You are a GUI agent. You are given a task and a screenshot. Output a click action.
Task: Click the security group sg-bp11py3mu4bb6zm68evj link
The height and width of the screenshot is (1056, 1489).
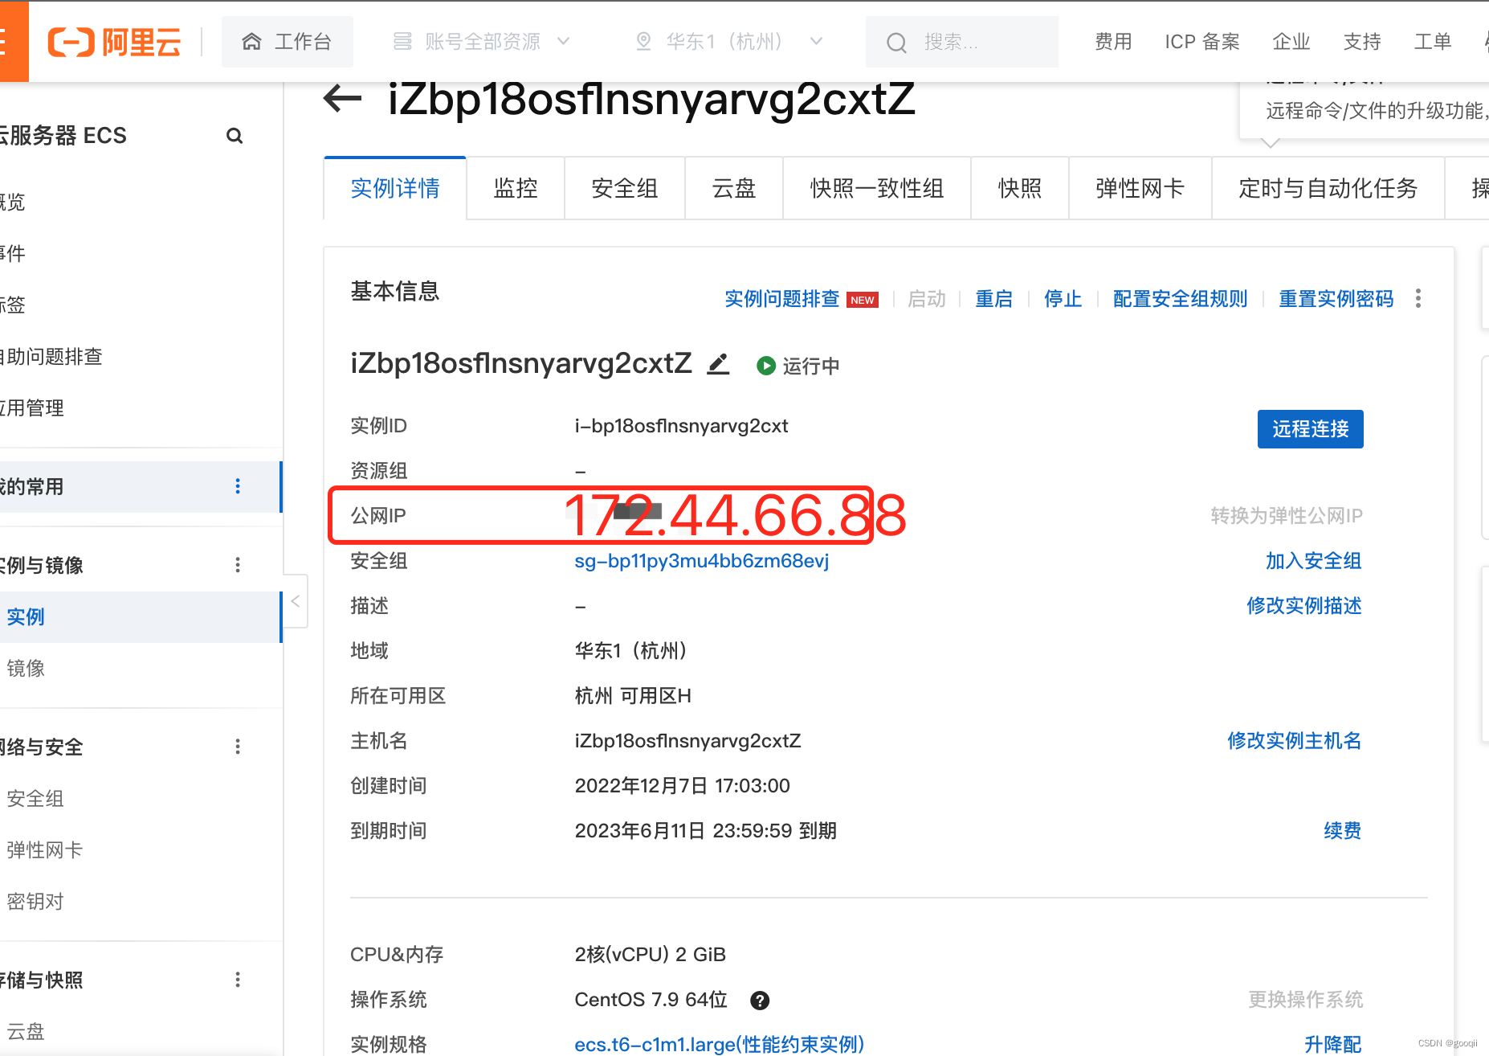click(701, 560)
